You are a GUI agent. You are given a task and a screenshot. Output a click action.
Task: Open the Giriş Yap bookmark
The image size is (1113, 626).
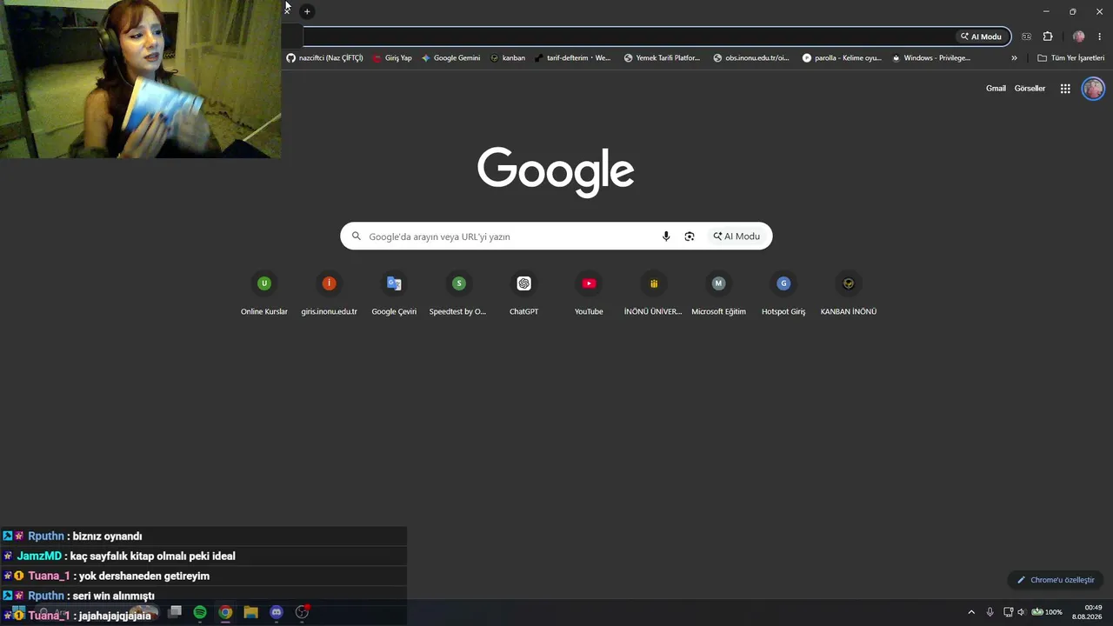[392, 58]
